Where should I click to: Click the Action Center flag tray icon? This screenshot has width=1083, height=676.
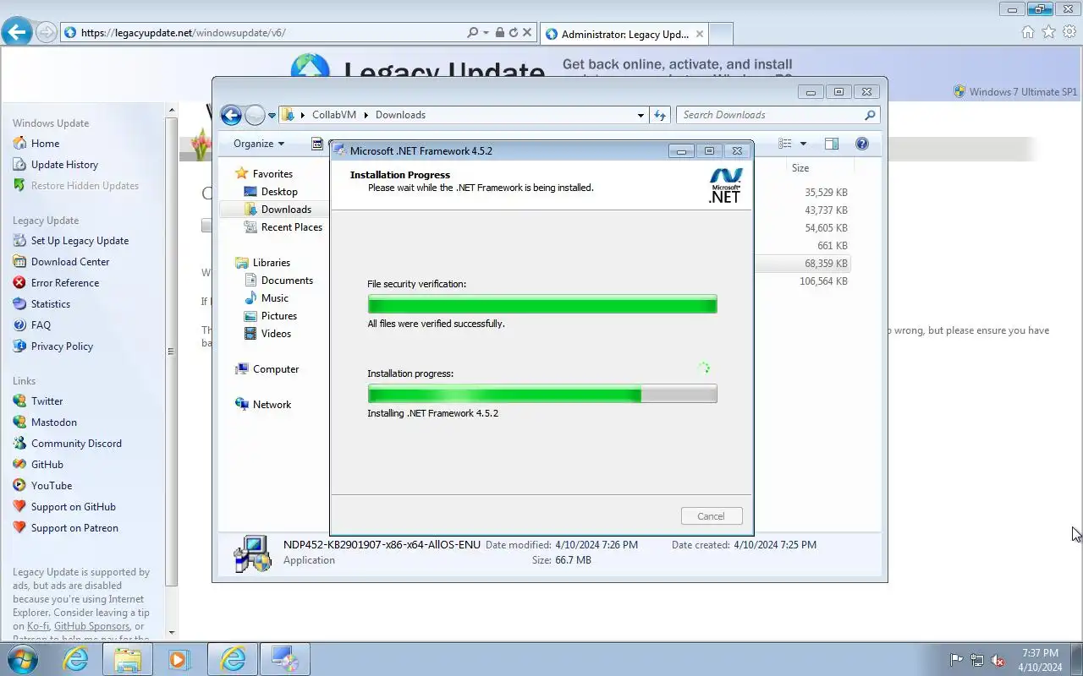(956, 660)
